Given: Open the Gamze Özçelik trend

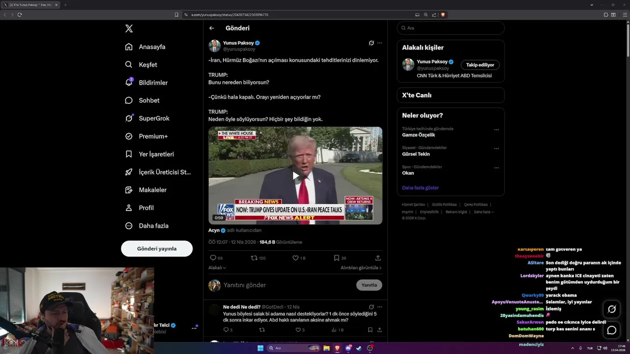Looking at the screenshot, I should [418, 135].
